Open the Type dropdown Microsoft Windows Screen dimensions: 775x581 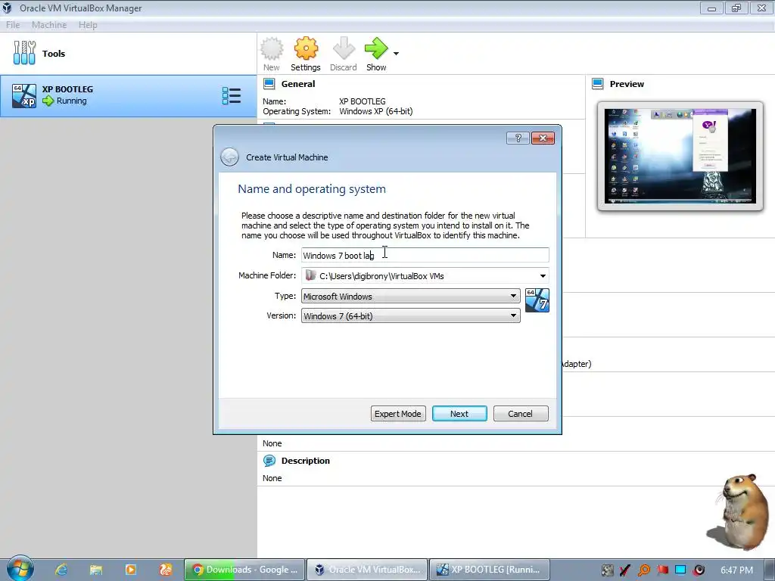[411, 296]
